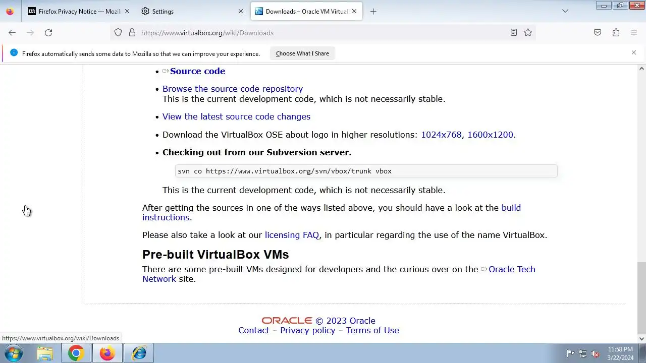Click the page scrollbar up arrow
The image size is (646, 363).
[641, 69]
